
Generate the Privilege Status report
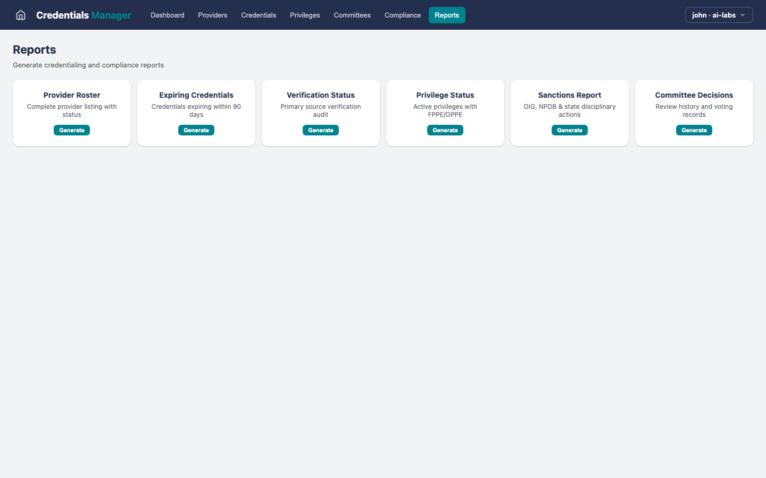point(445,130)
